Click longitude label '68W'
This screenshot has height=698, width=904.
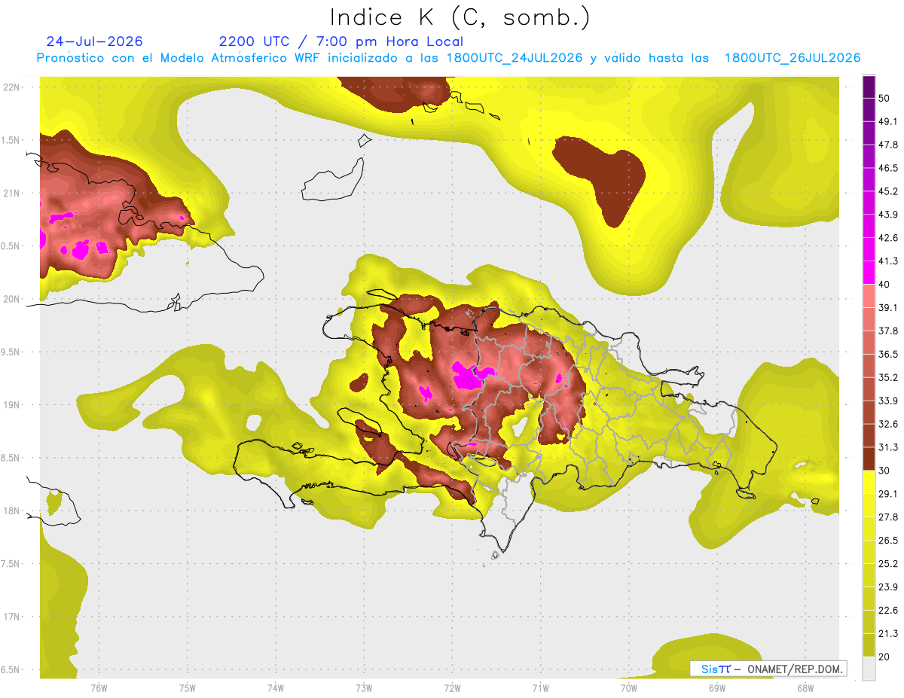805,687
